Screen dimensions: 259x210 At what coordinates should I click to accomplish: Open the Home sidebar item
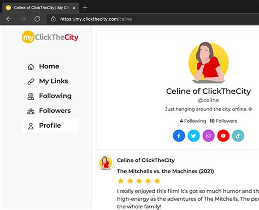click(50, 66)
